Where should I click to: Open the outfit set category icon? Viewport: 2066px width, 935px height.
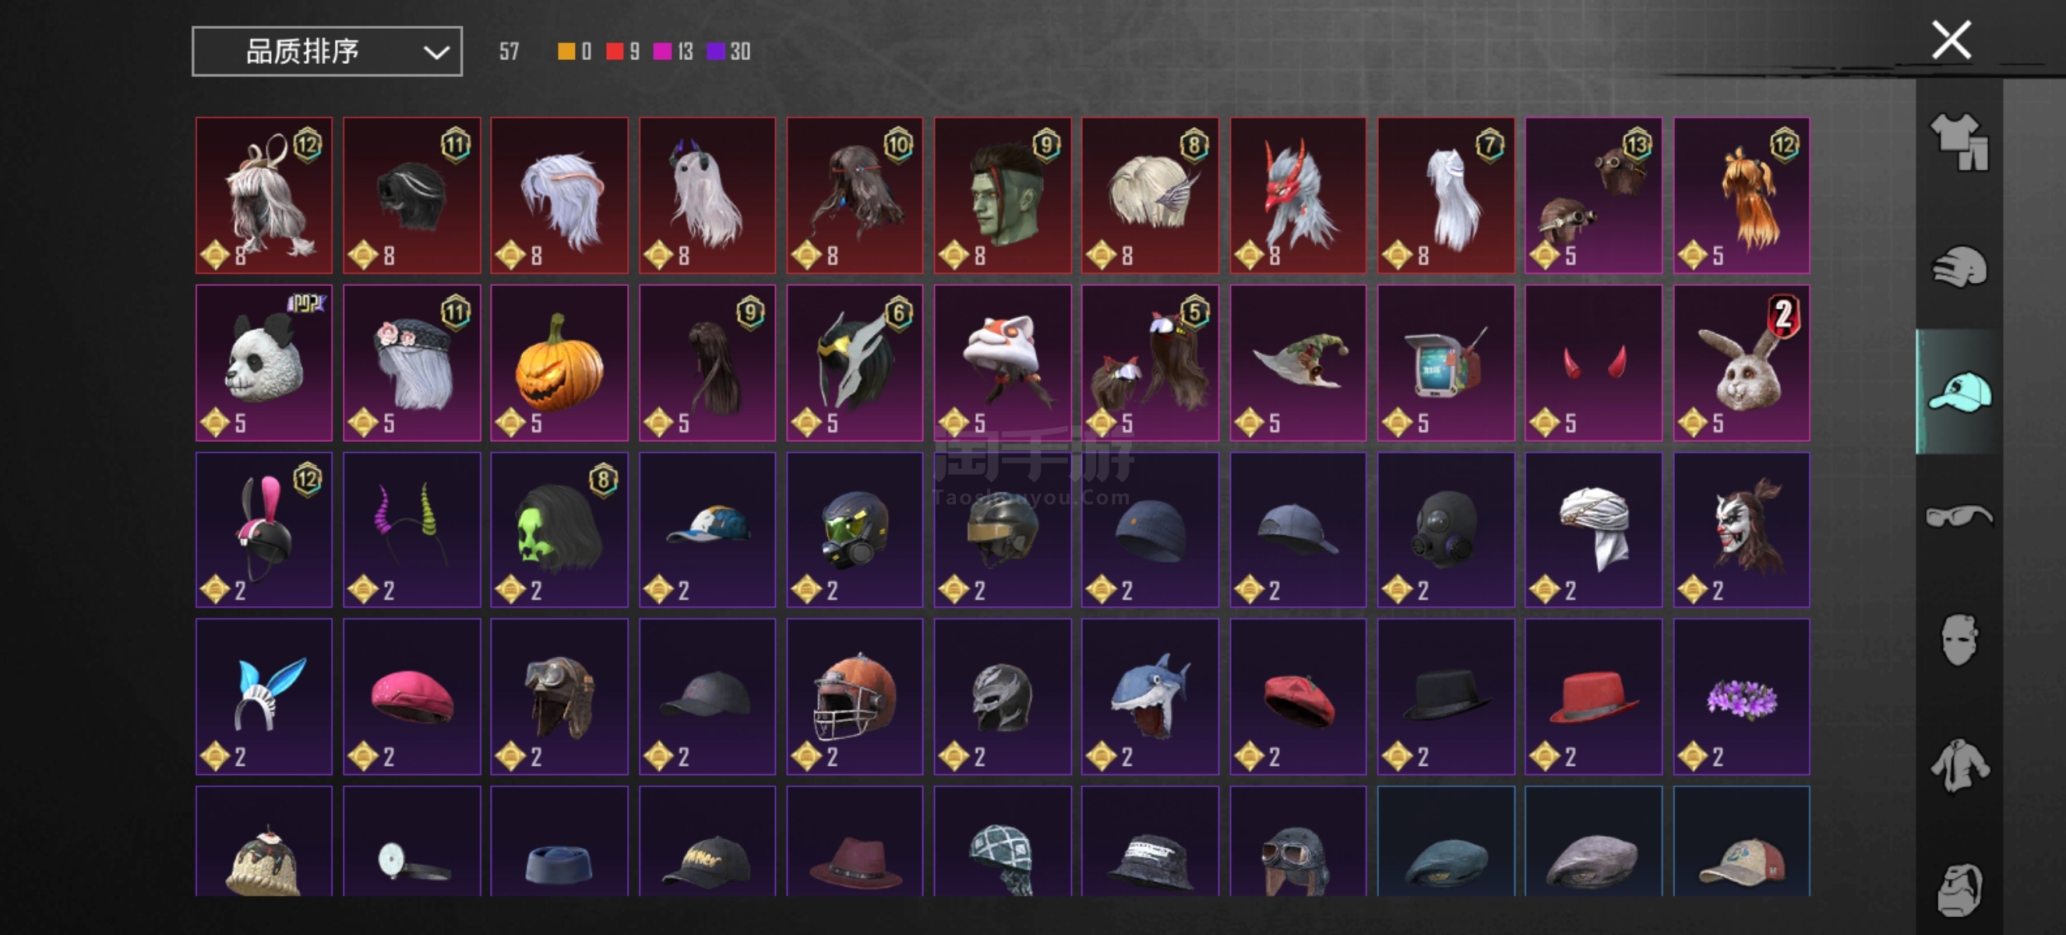pyautogui.click(x=1958, y=141)
